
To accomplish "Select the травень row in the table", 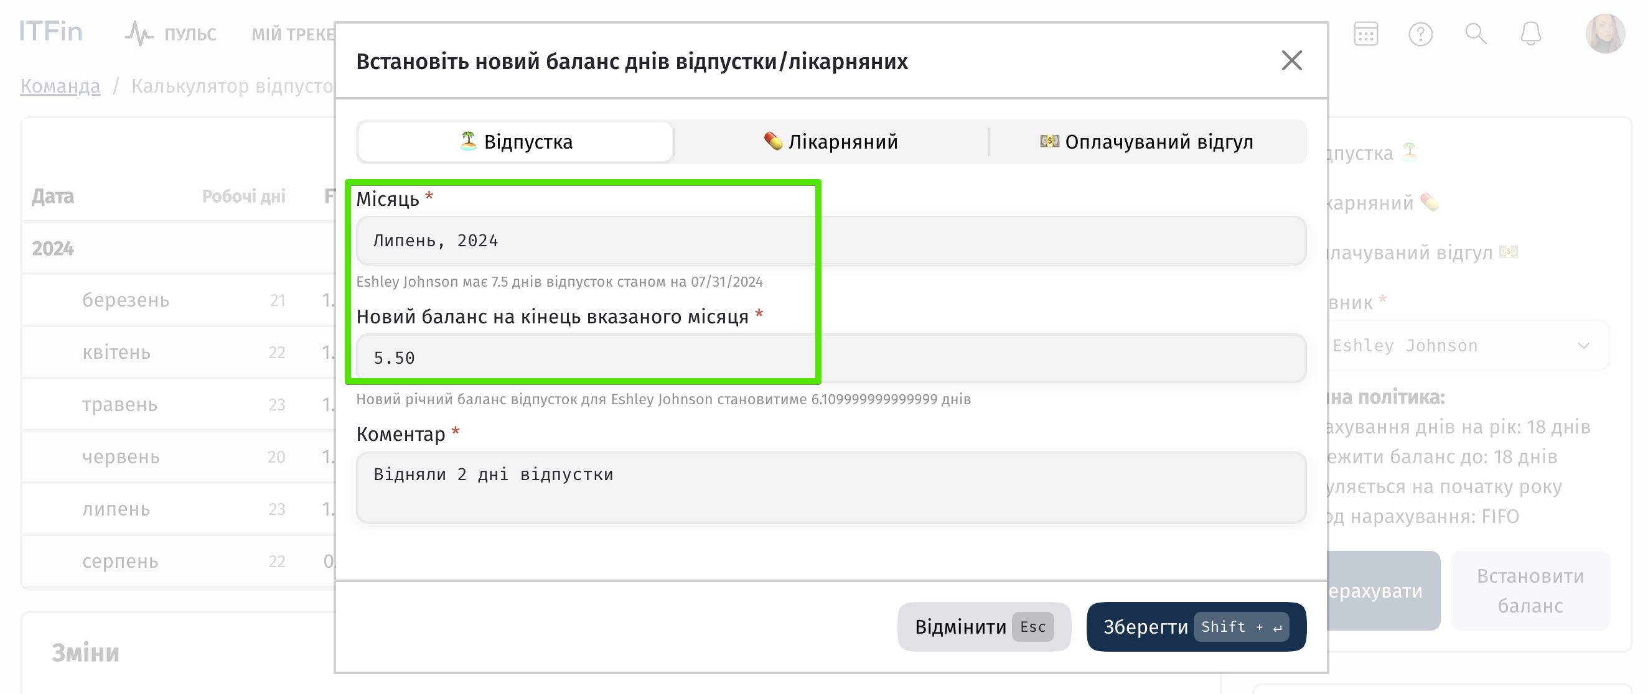I will (x=179, y=405).
